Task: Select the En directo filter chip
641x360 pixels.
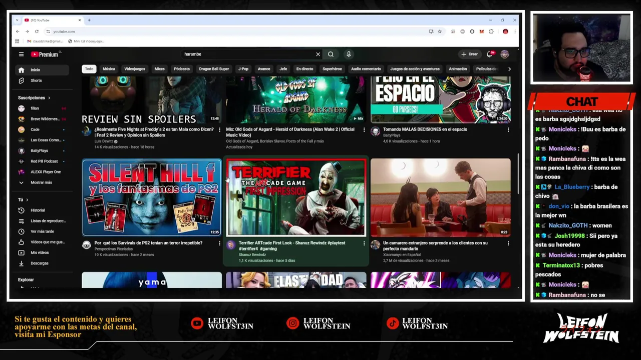Action: click(x=304, y=69)
